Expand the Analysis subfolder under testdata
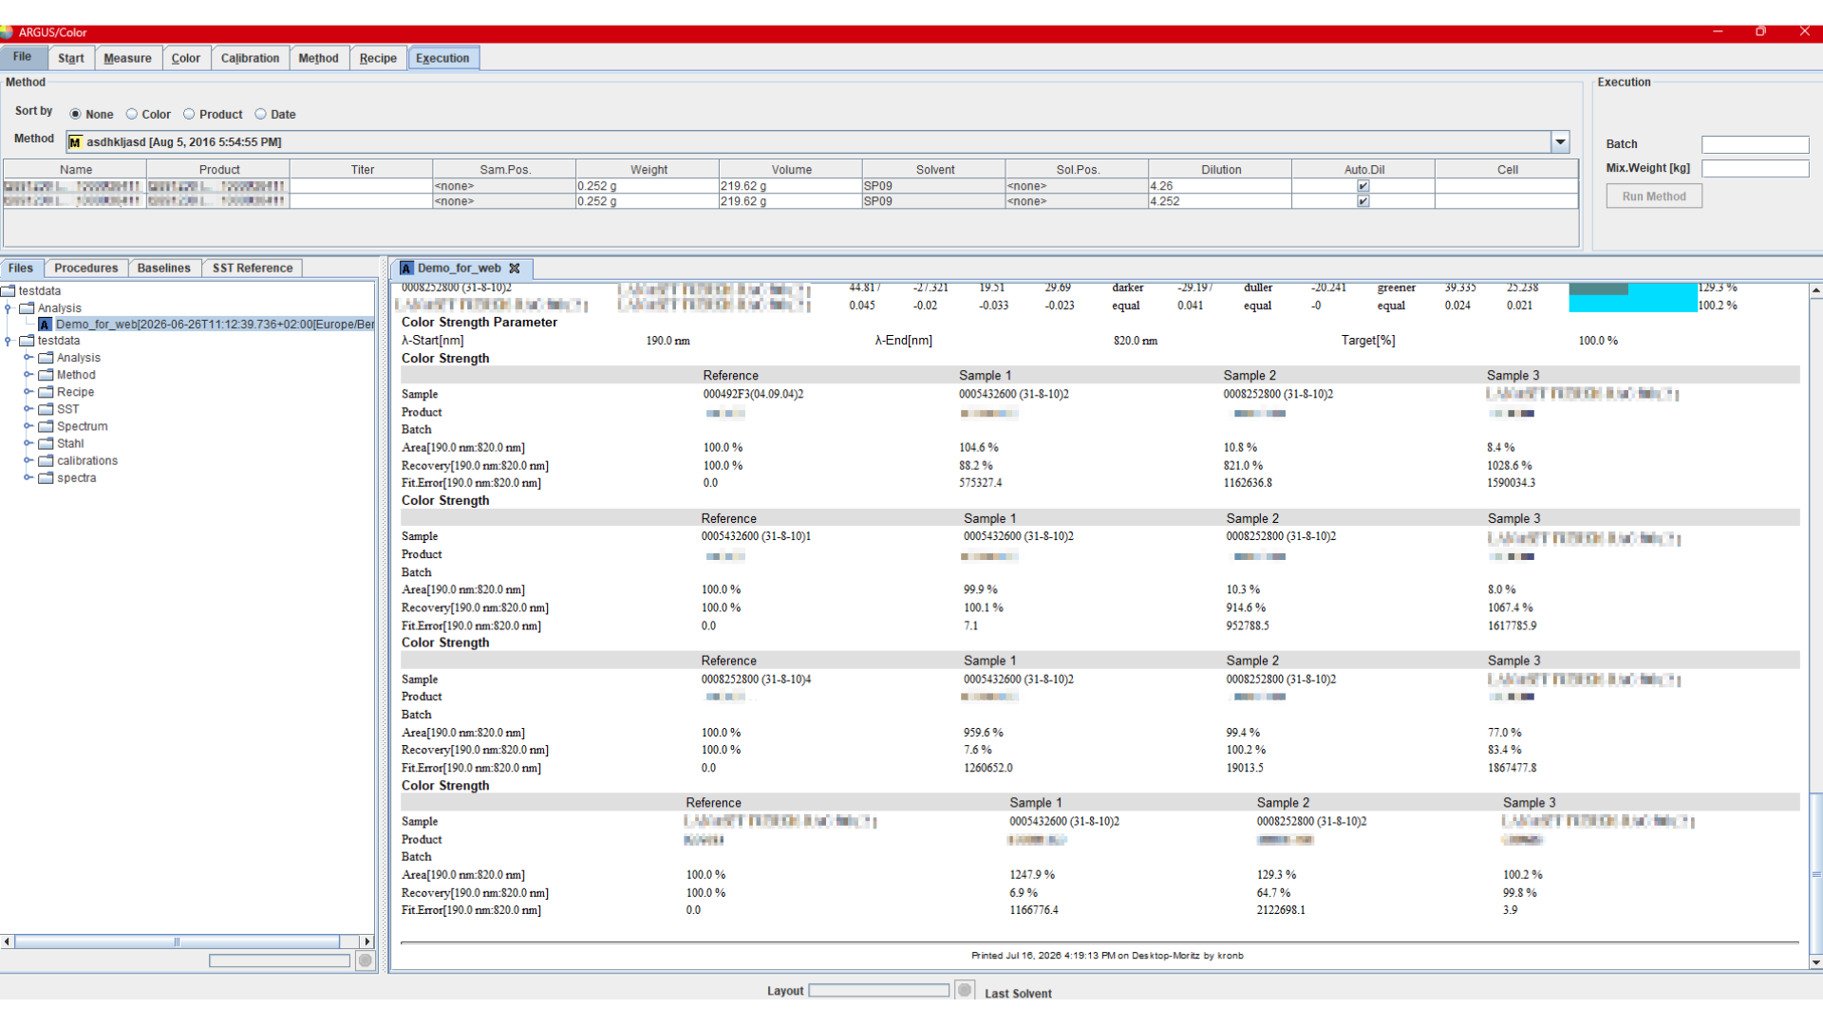 [28, 358]
